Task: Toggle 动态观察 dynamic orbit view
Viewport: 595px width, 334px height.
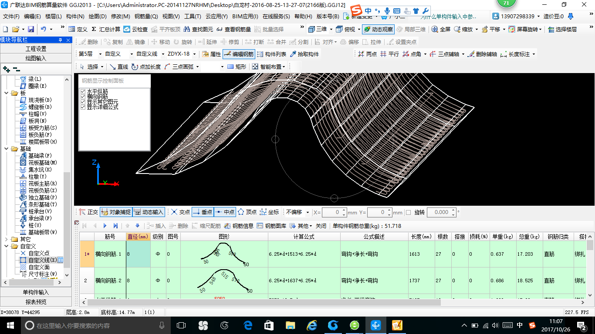Action: tap(378, 29)
